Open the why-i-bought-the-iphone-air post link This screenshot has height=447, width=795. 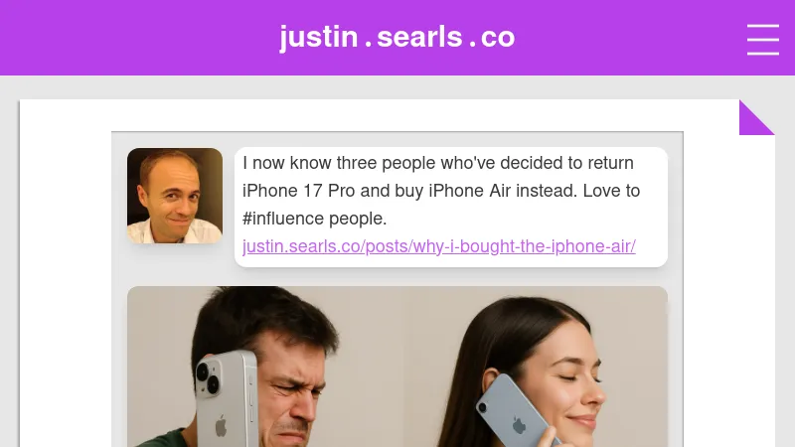tap(438, 246)
